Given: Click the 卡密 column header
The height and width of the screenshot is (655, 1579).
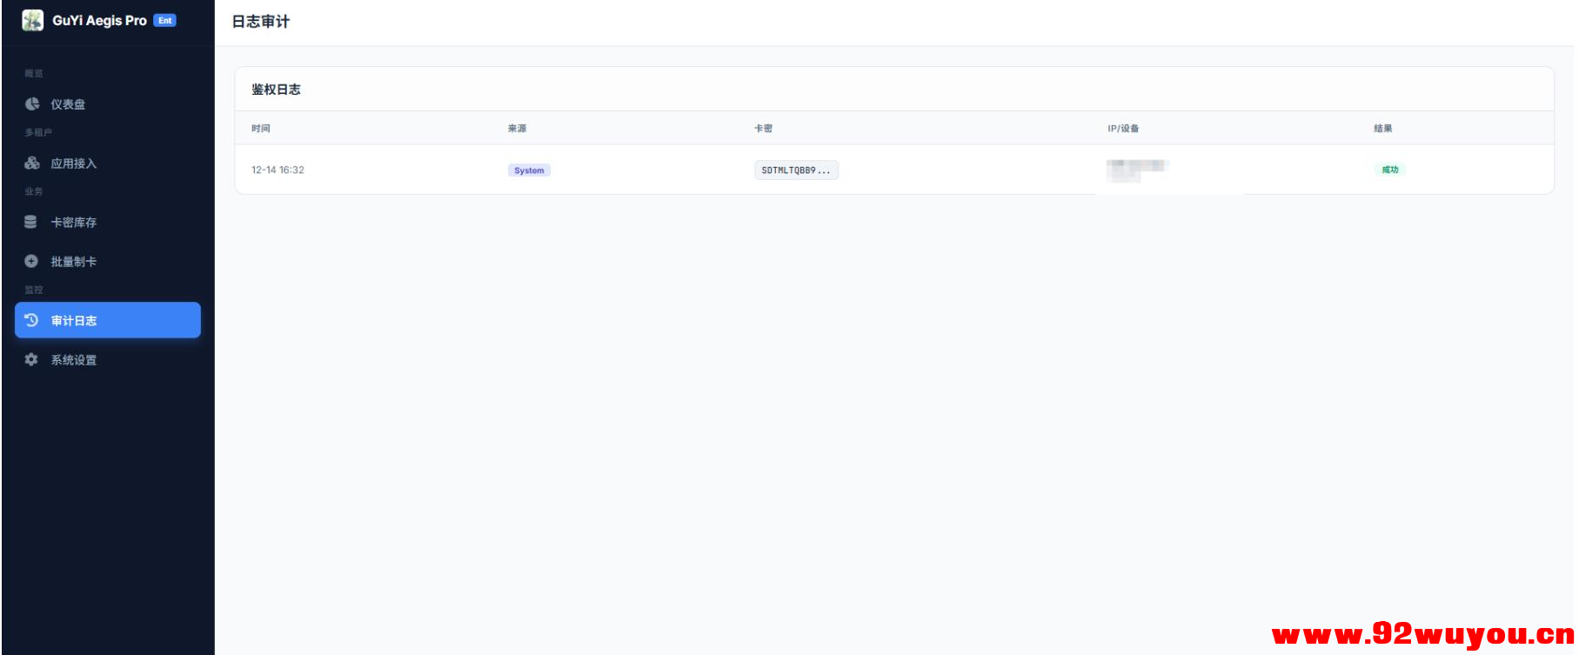Looking at the screenshot, I should pos(763,129).
